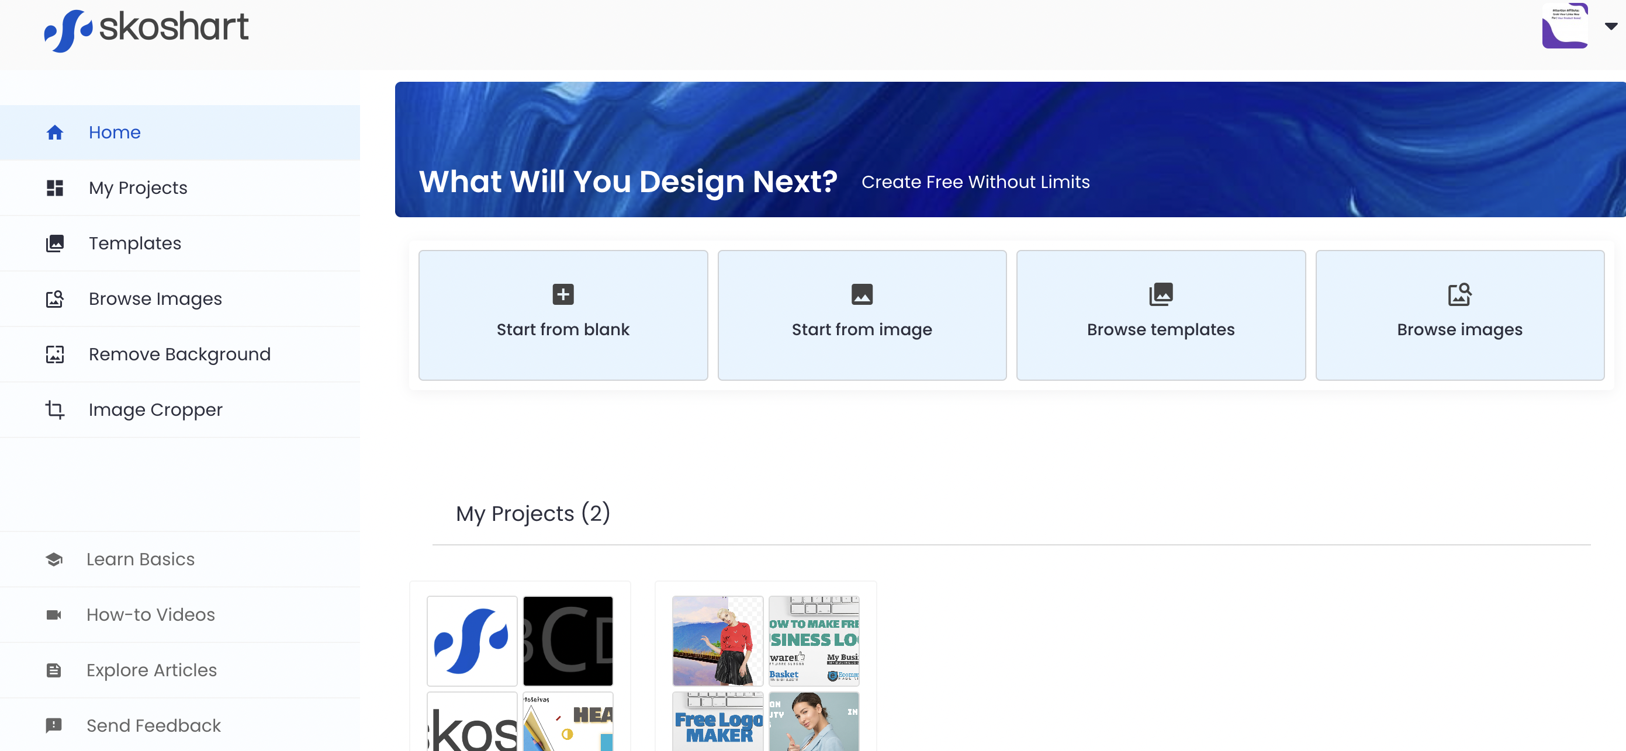
Task: Open Image Cropper in sidebar
Action: [x=180, y=410]
